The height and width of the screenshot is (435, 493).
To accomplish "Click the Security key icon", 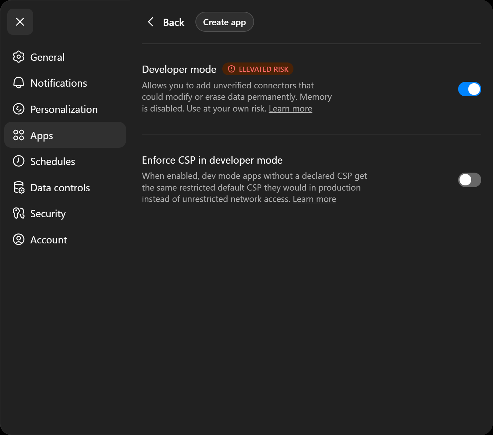I will pos(19,213).
